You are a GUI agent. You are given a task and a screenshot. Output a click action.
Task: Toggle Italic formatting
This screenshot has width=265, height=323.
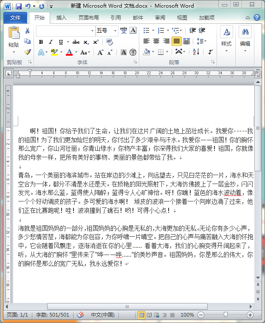(51, 42)
